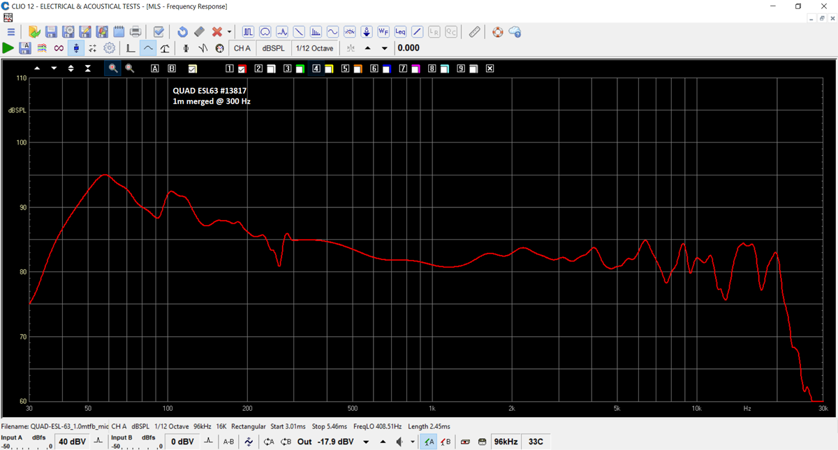The image size is (838, 450).
Task: Click the 0 dBV Input B gain
Action: tap(182, 442)
